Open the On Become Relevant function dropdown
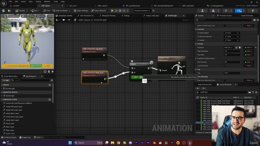Screen dimensions: 260x146 pyautogui.click(x=232, y=36)
